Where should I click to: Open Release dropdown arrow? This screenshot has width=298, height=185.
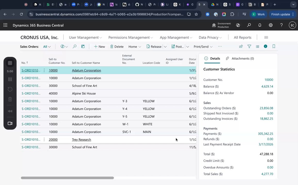tap(165, 47)
